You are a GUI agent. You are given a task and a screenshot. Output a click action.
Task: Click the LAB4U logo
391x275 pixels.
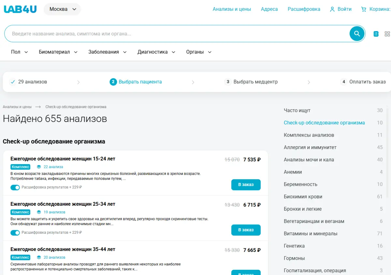[20, 9]
